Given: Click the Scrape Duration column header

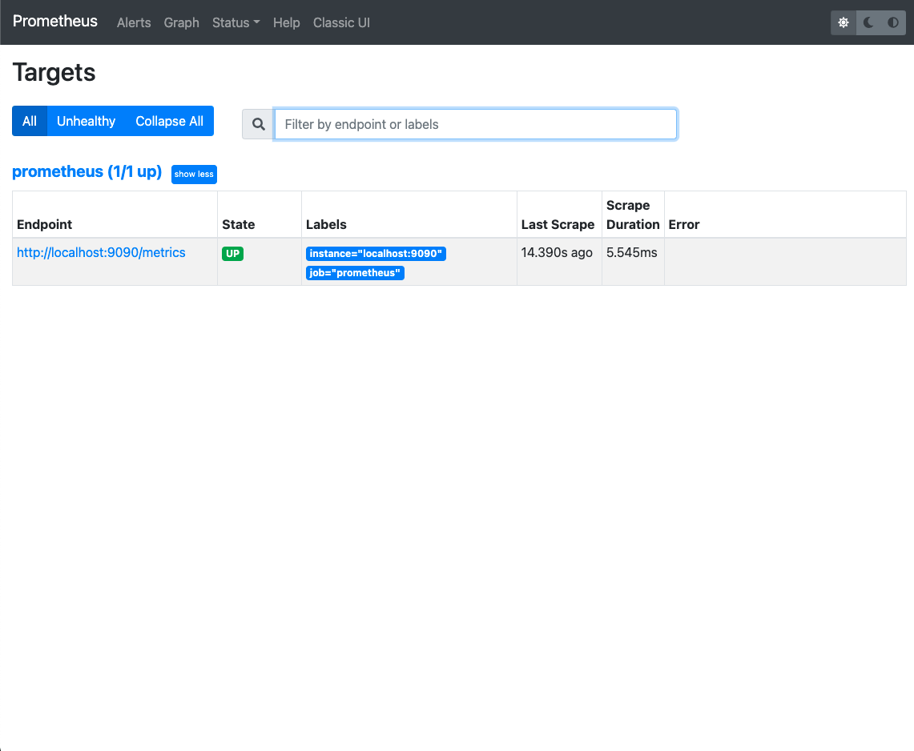Looking at the screenshot, I should pos(633,215).
